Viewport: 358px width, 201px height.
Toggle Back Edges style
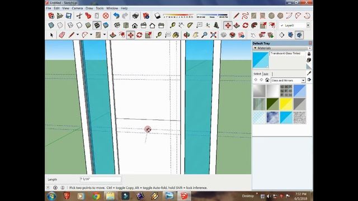click(x=60, y=25)
